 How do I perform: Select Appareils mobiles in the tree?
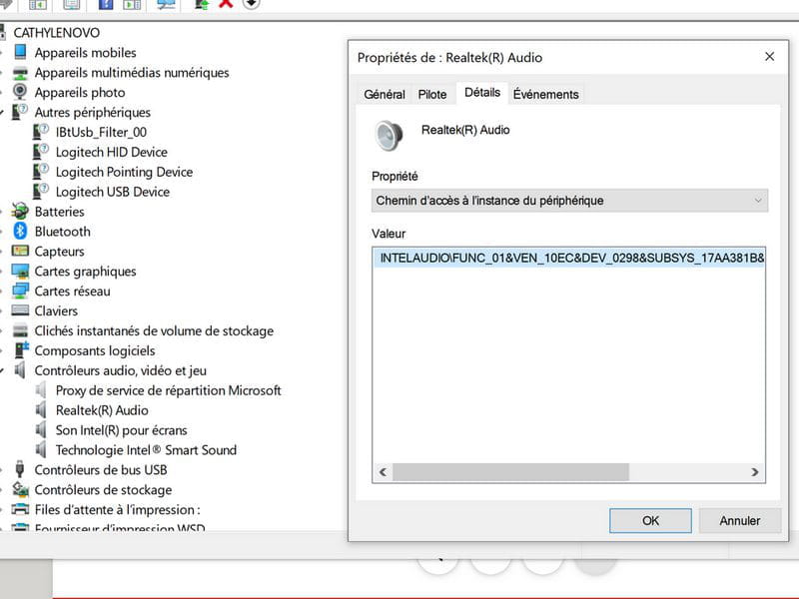coord(85,53)
